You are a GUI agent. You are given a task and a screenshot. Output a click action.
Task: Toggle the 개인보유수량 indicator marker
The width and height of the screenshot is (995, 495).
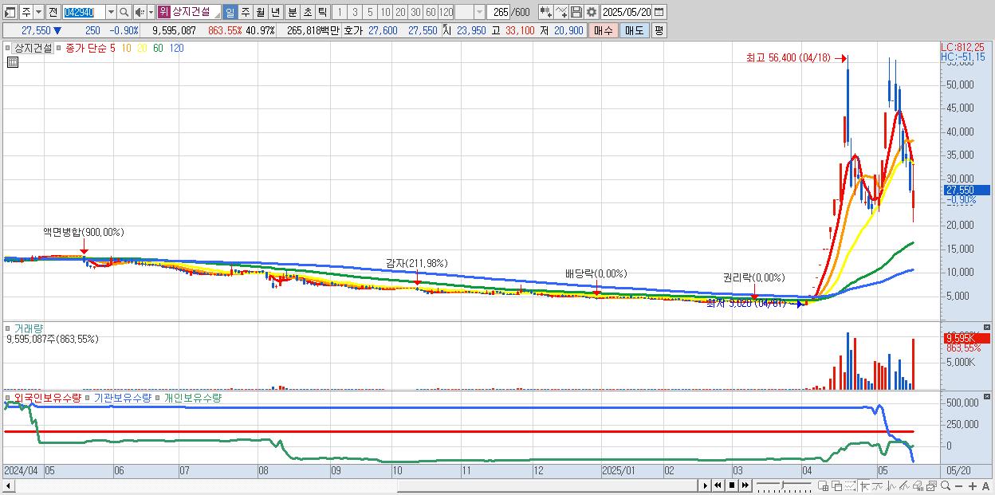click(x=158, y=397)
